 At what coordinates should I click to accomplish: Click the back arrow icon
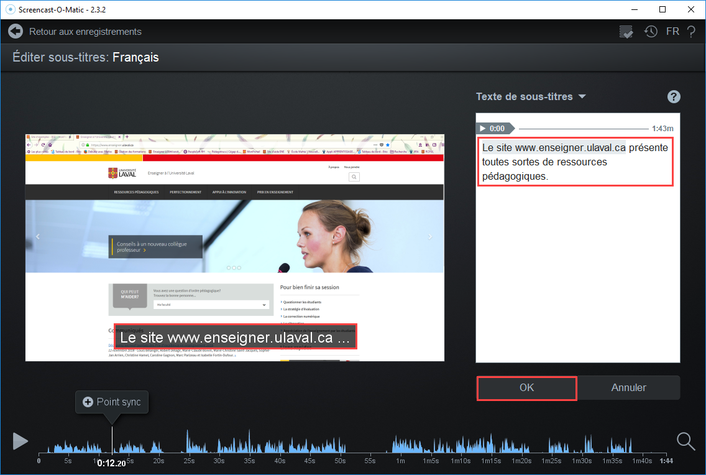16,32
